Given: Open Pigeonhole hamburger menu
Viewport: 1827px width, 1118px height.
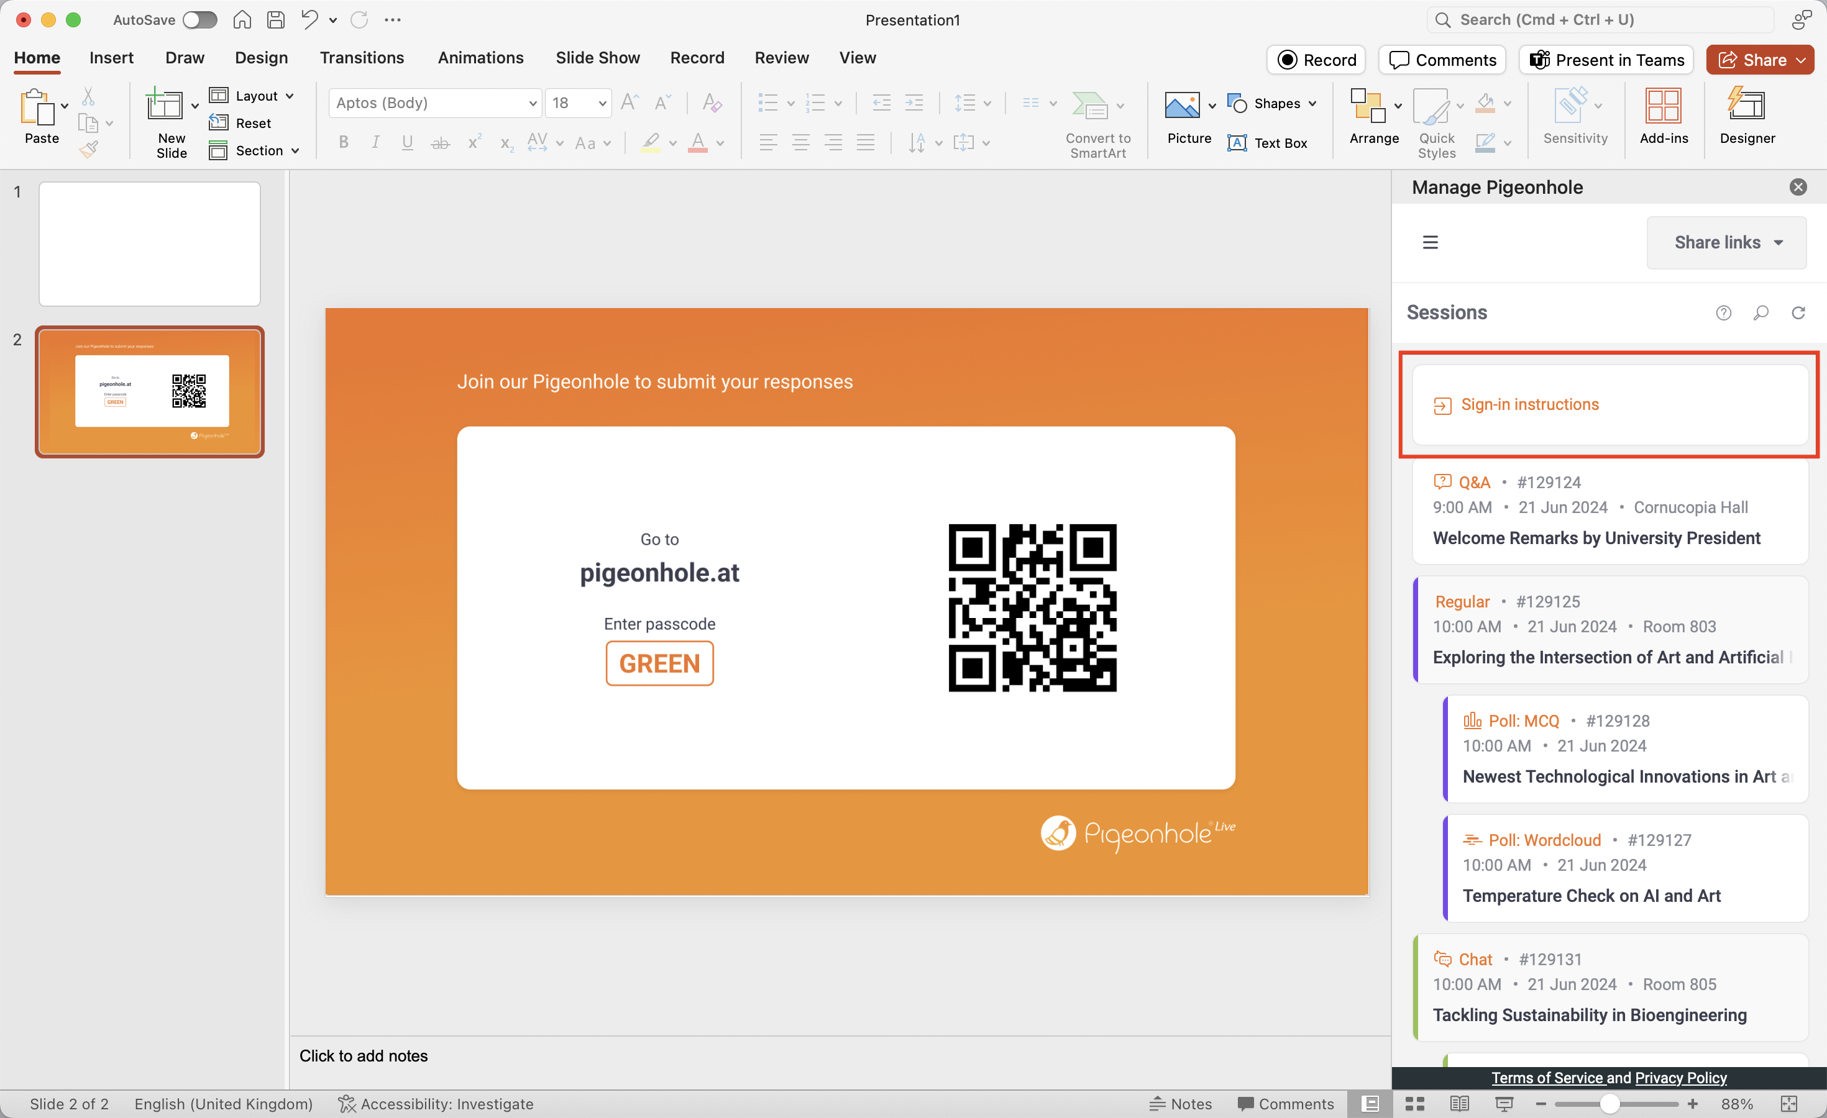Looking at the screenshot, I should (x=1431, y=242).
